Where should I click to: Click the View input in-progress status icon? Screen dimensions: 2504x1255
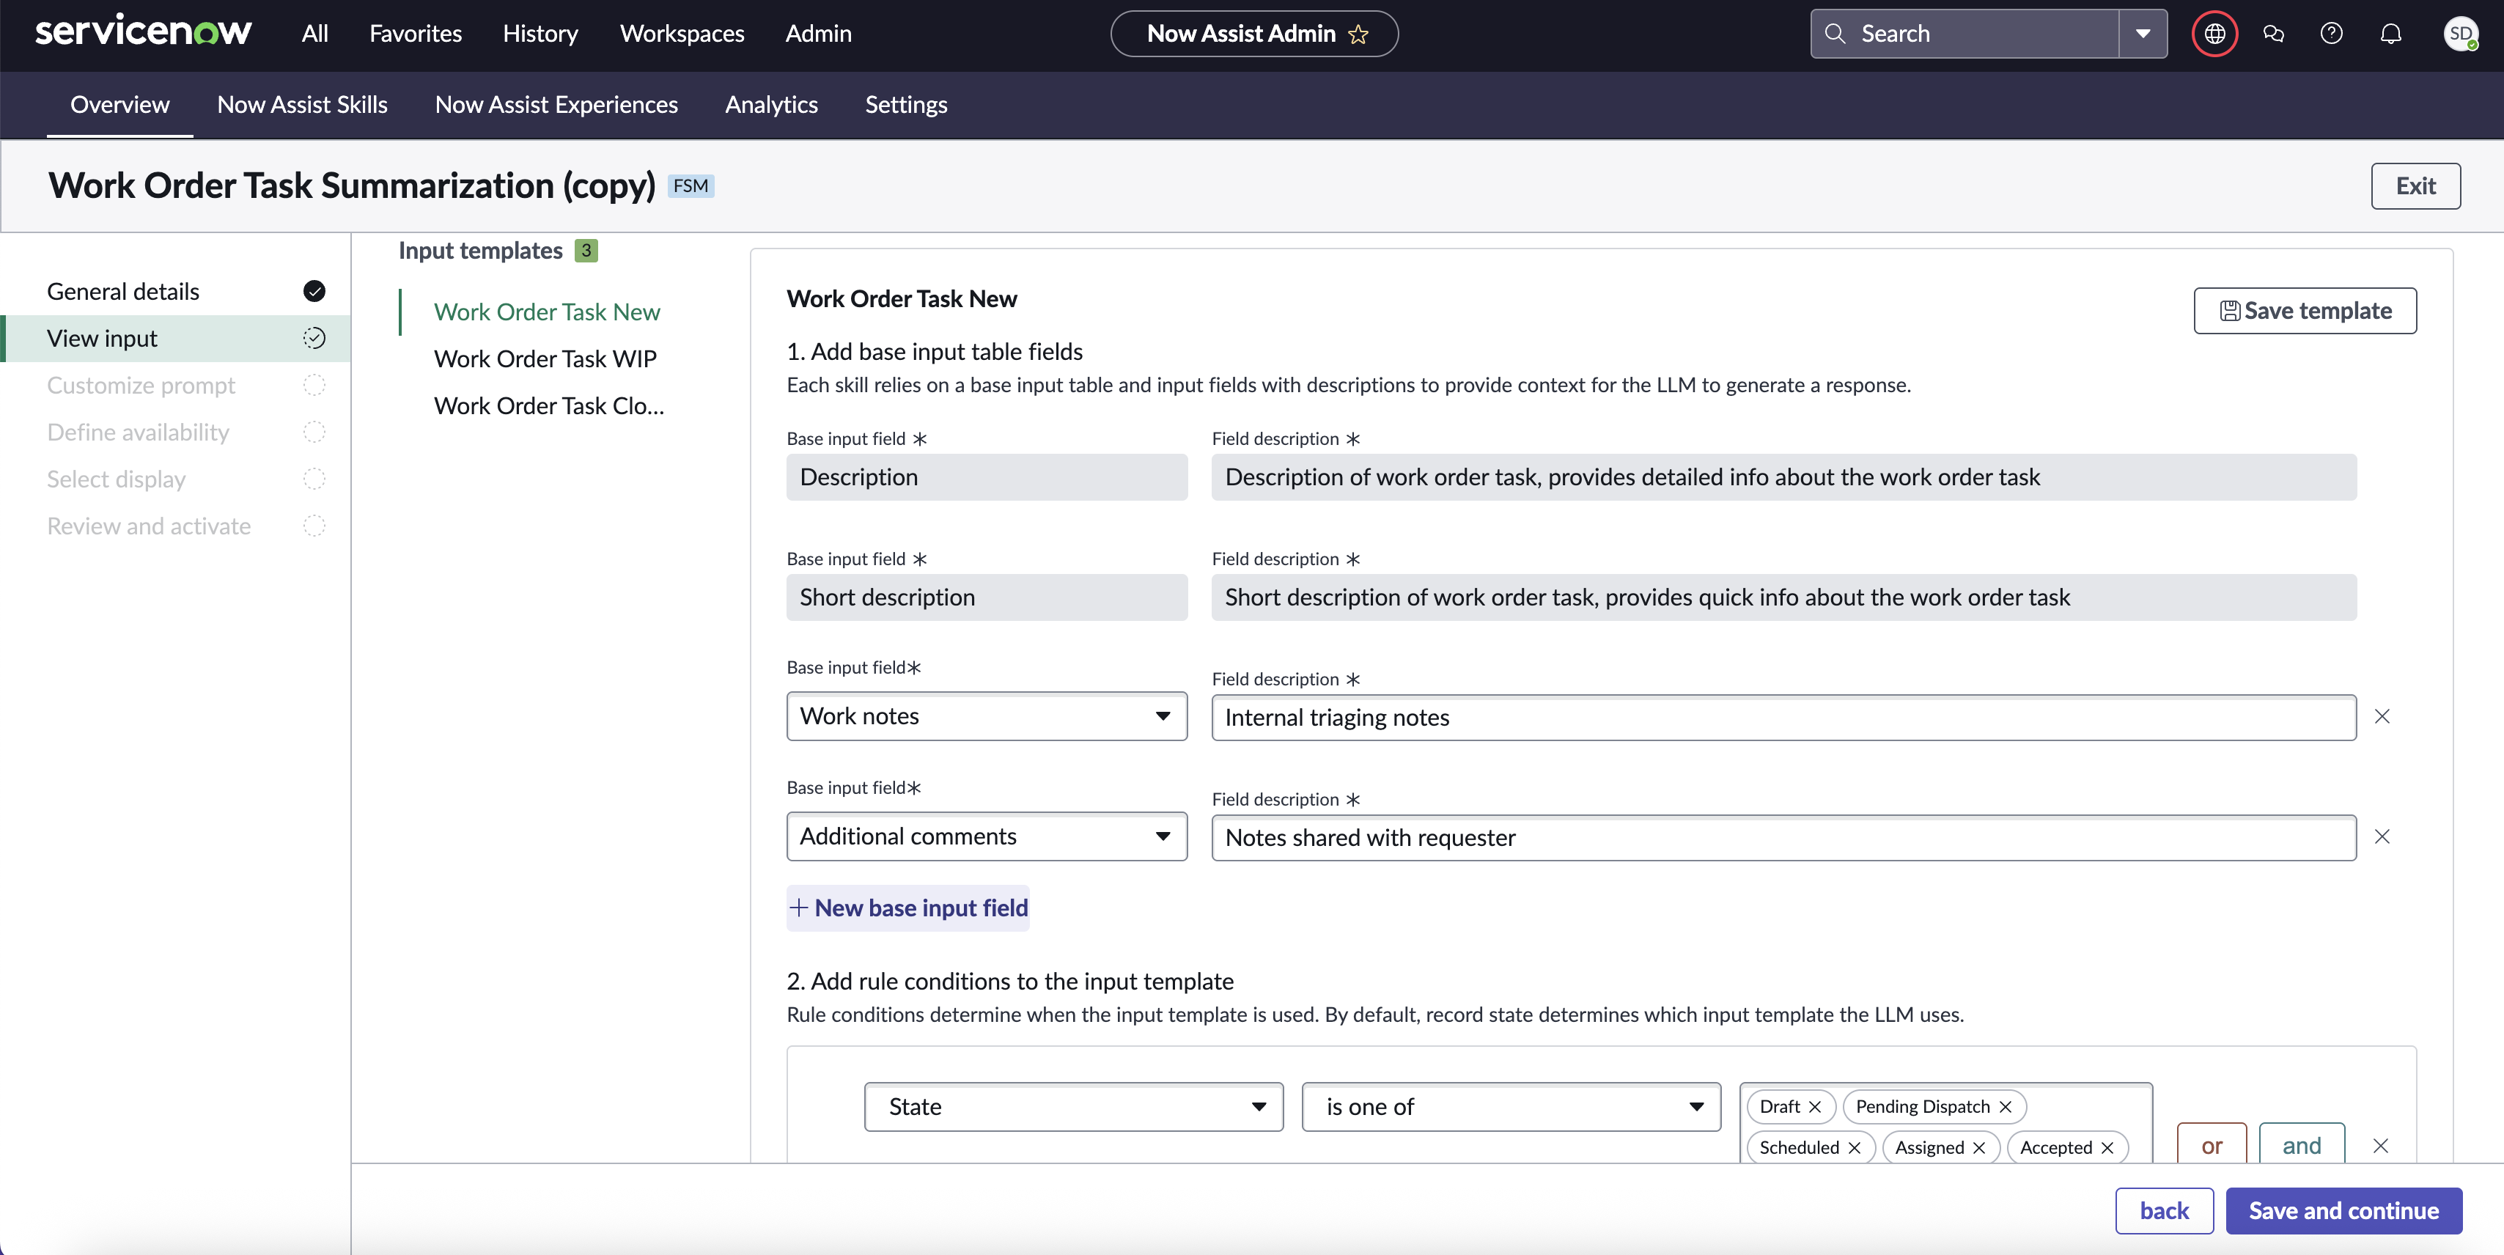pyautogui.click(x=314, y=337)
